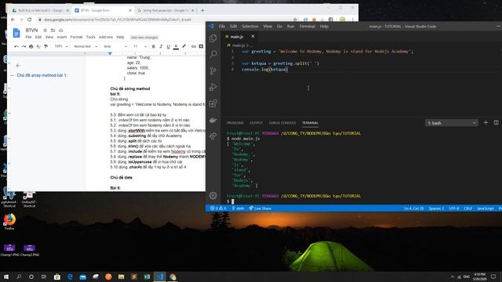Open the Windows Start menu
Viewport: 502px width, 282px height.
pyautogui.click(x=6, y=277)
